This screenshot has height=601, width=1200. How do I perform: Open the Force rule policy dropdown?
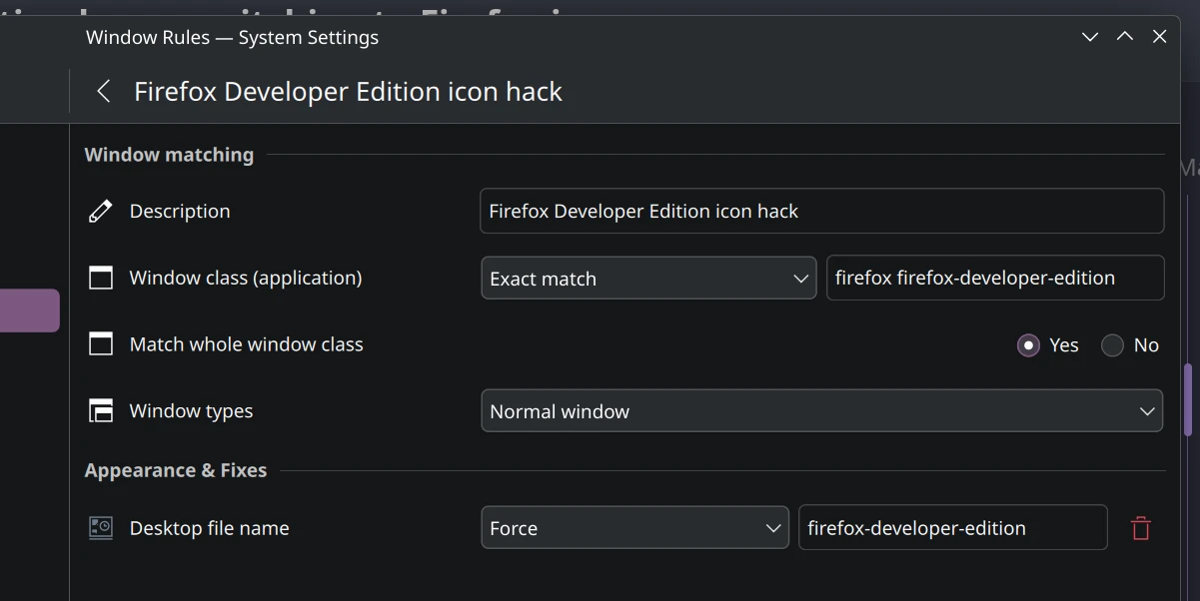pos(634,528)
